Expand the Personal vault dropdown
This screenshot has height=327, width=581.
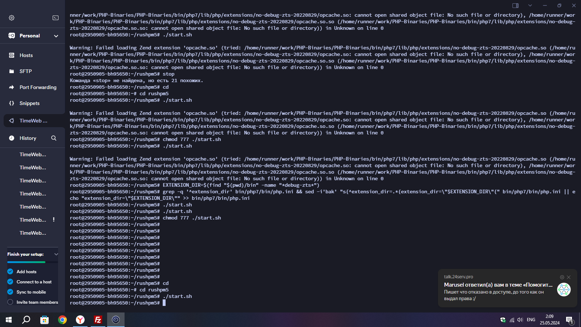[56, 36]
